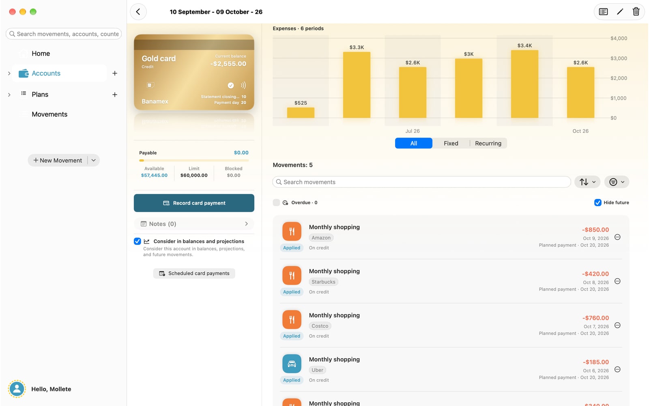Click the Gold card thumbnail

(194, 72)
